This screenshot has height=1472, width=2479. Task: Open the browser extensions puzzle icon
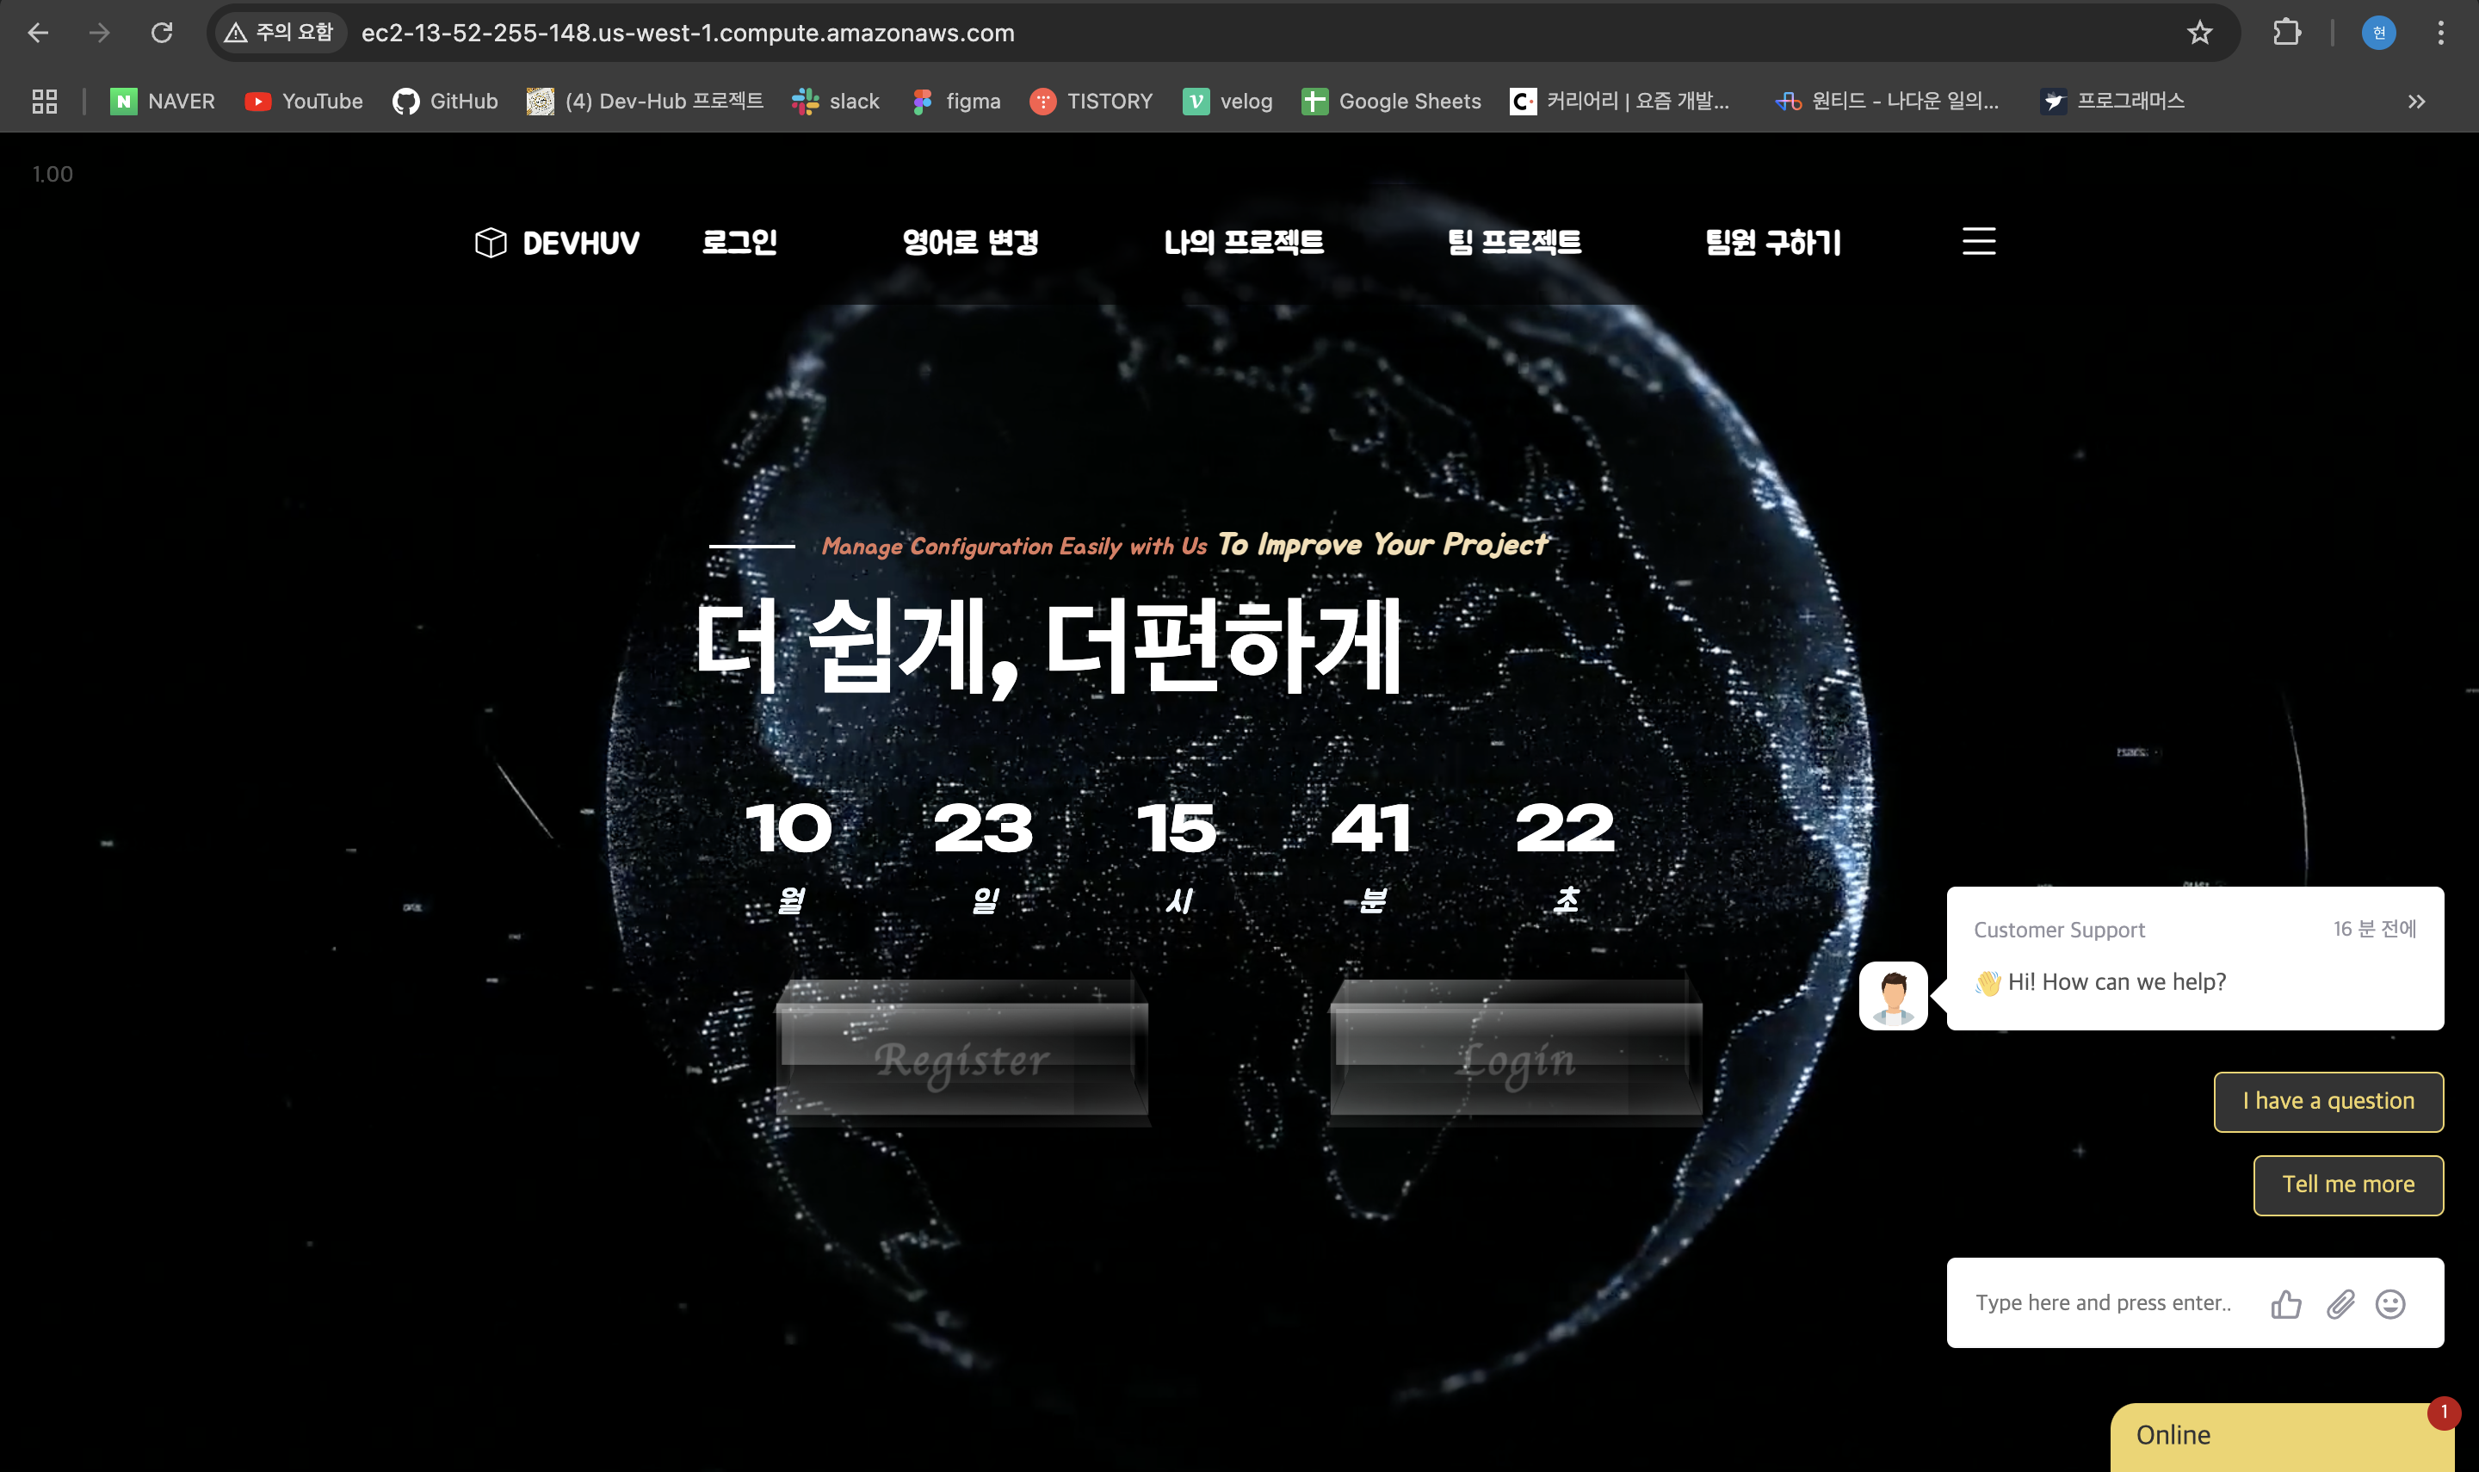tap(2287, 33)
